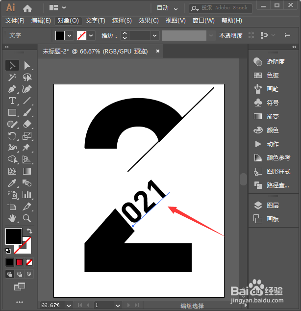301x311 pixels.
Task: Select the Scale tool
Action: click(x=27, y=136)
